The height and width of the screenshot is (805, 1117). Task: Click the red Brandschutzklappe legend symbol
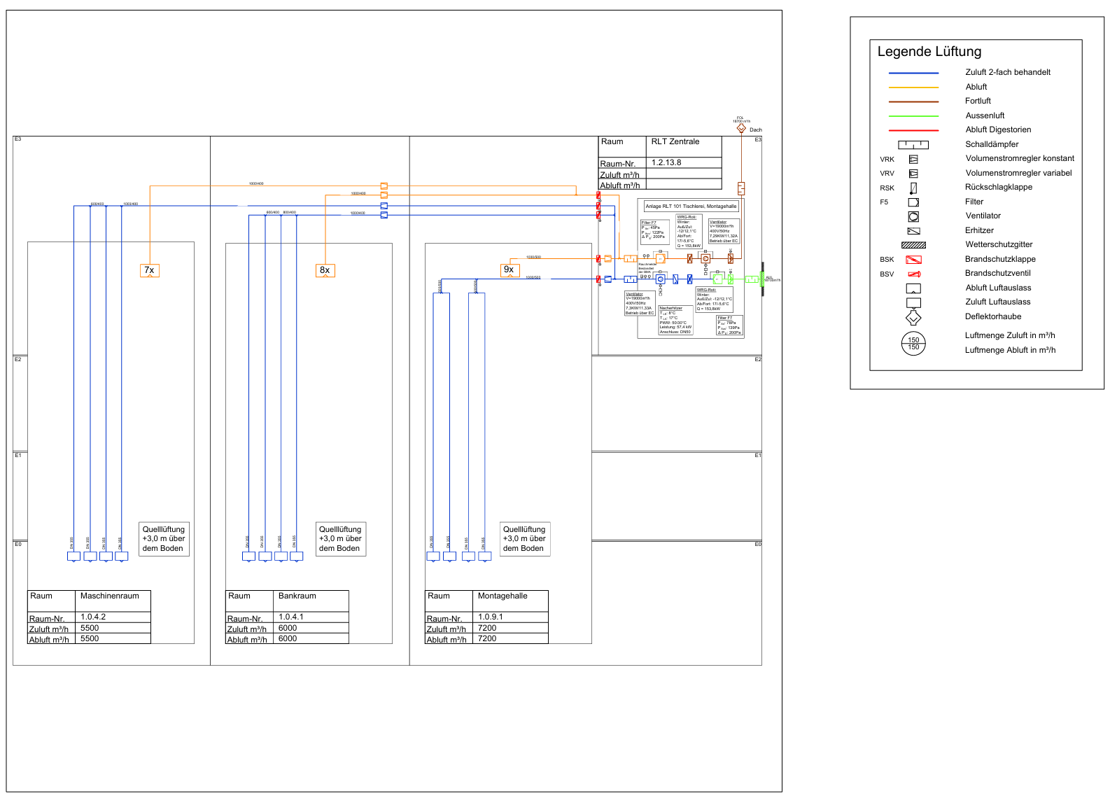click(x=913, y=260)
